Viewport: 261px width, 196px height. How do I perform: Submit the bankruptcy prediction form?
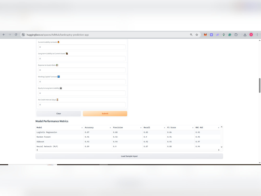pyautogui.click(x=105, y=113)
